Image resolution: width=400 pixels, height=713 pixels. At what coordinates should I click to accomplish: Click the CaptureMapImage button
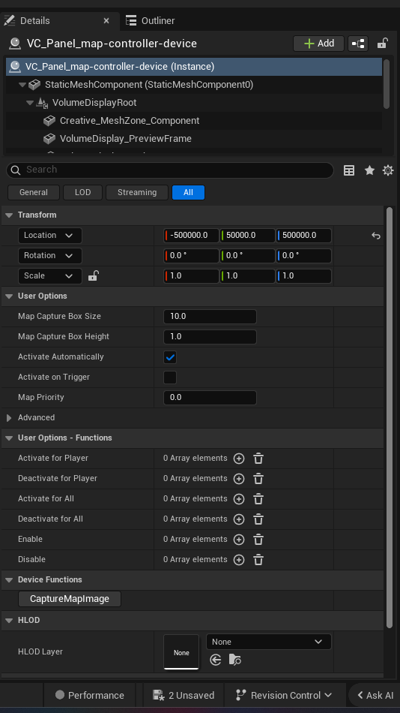coord(70,600)
